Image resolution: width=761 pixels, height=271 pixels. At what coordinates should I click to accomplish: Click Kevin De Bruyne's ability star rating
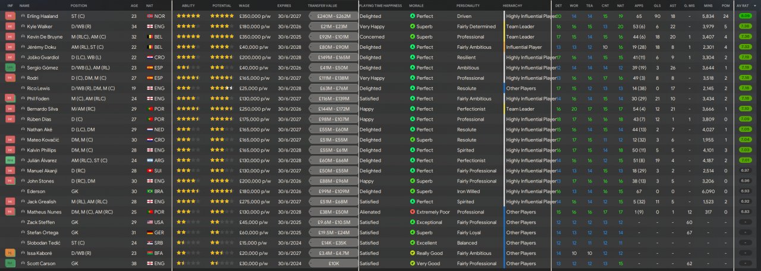click(x=189, y=37)
